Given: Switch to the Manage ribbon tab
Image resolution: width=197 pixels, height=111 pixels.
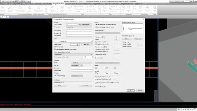Looking at the screenshot, I should (2, 4).
